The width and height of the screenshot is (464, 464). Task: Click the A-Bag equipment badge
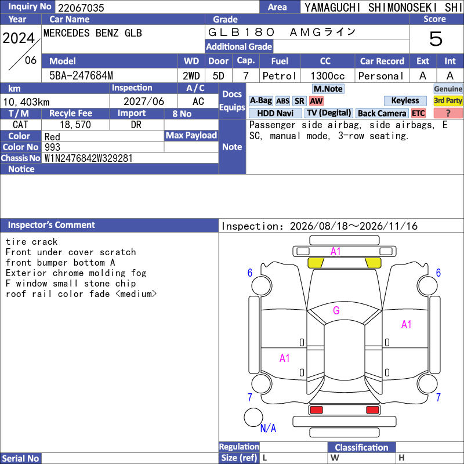(260, 101)
